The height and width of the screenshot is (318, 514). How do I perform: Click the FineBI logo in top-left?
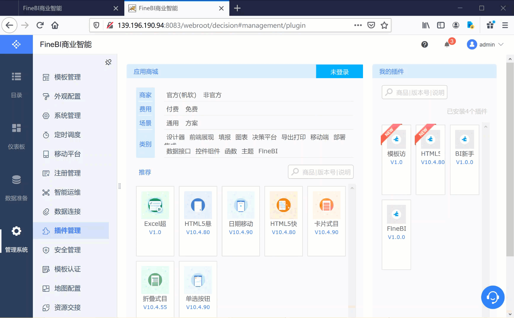[x=16, y=44]
